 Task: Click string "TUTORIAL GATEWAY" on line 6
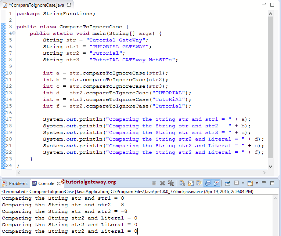119,47
